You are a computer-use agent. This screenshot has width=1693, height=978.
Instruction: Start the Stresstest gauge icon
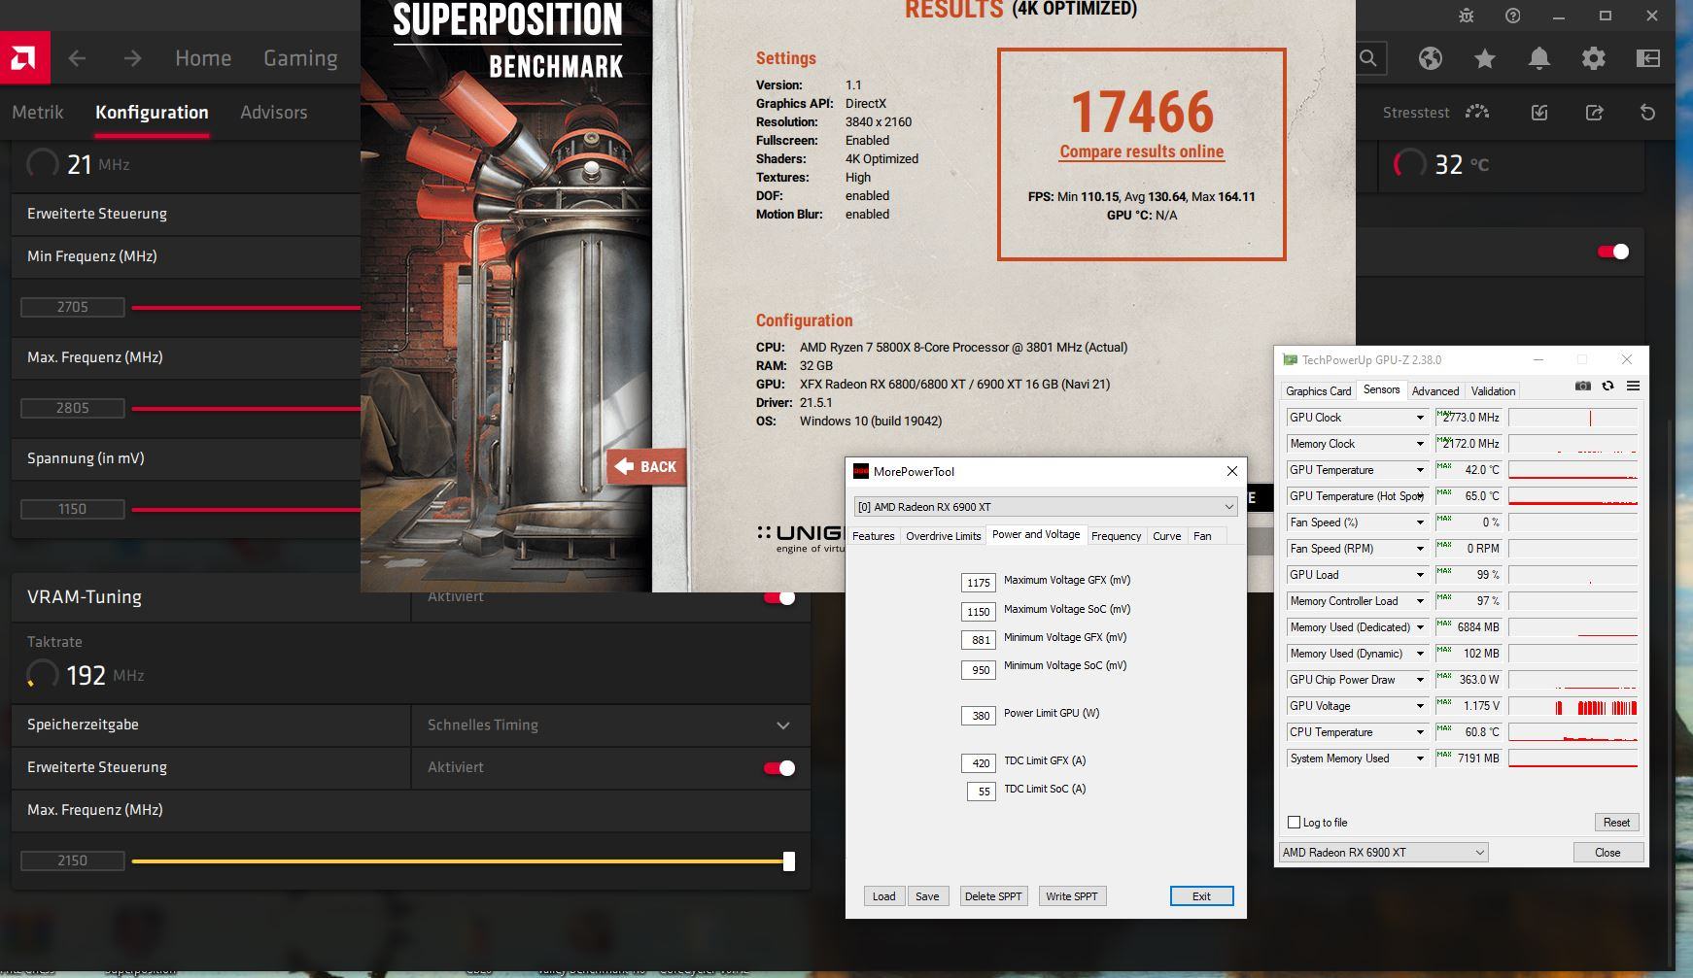[1477, 113]
